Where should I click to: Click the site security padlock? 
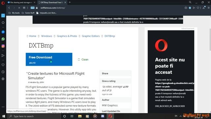[x=37, y=8]
